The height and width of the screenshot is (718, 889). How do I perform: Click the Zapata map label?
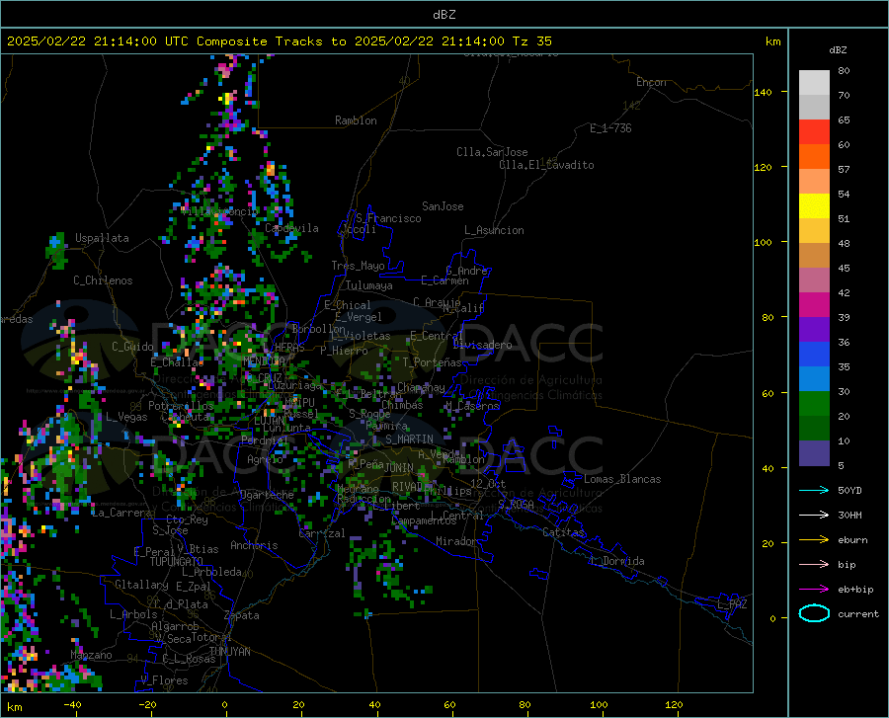click(242, 615)
